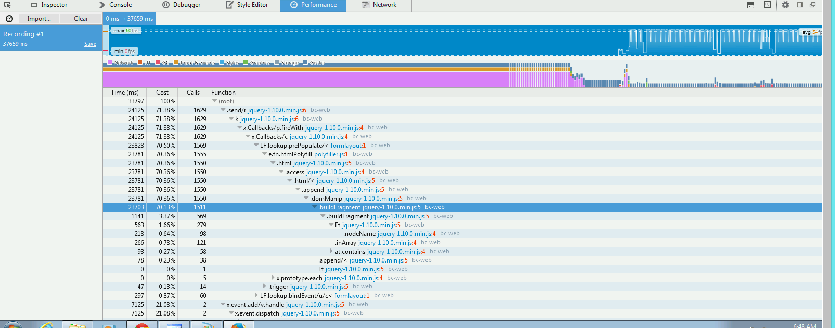Expand the at.contains function row
Viewport: 839px width, 328px height.
(x=331, y=252)
